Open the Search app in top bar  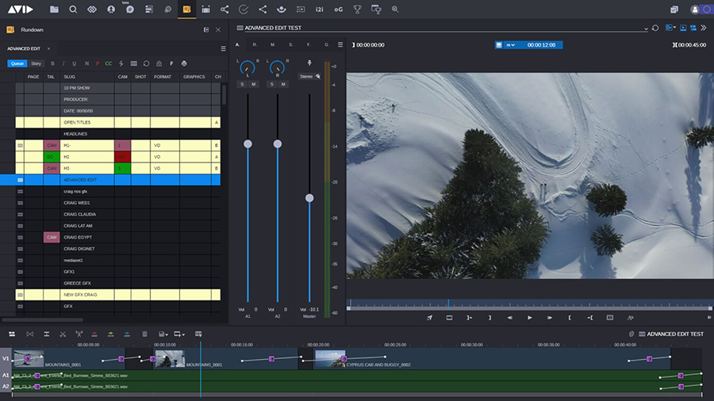pyautogui.click(x=73, y=9)
